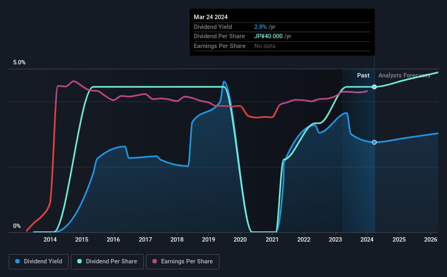Image resolution: width=447 pixels, height=277 pixels.
Task: Click the 'Dividend Yield' tooltip row label
Action: coord(213,27)
